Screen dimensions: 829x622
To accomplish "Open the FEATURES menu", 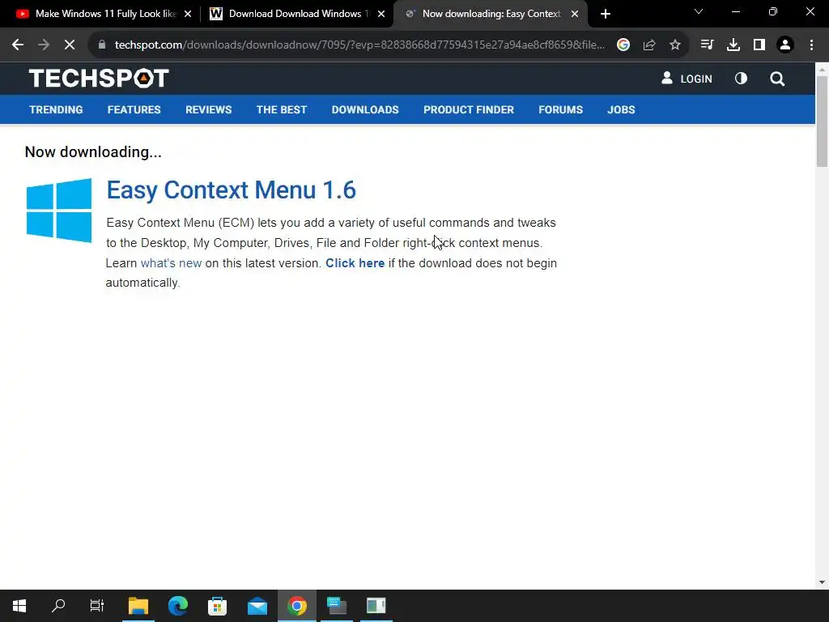I will coord(134,109).
